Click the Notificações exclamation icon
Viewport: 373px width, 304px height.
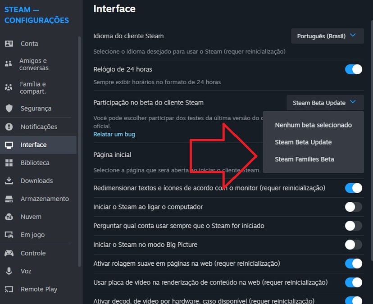click(9, 127)
